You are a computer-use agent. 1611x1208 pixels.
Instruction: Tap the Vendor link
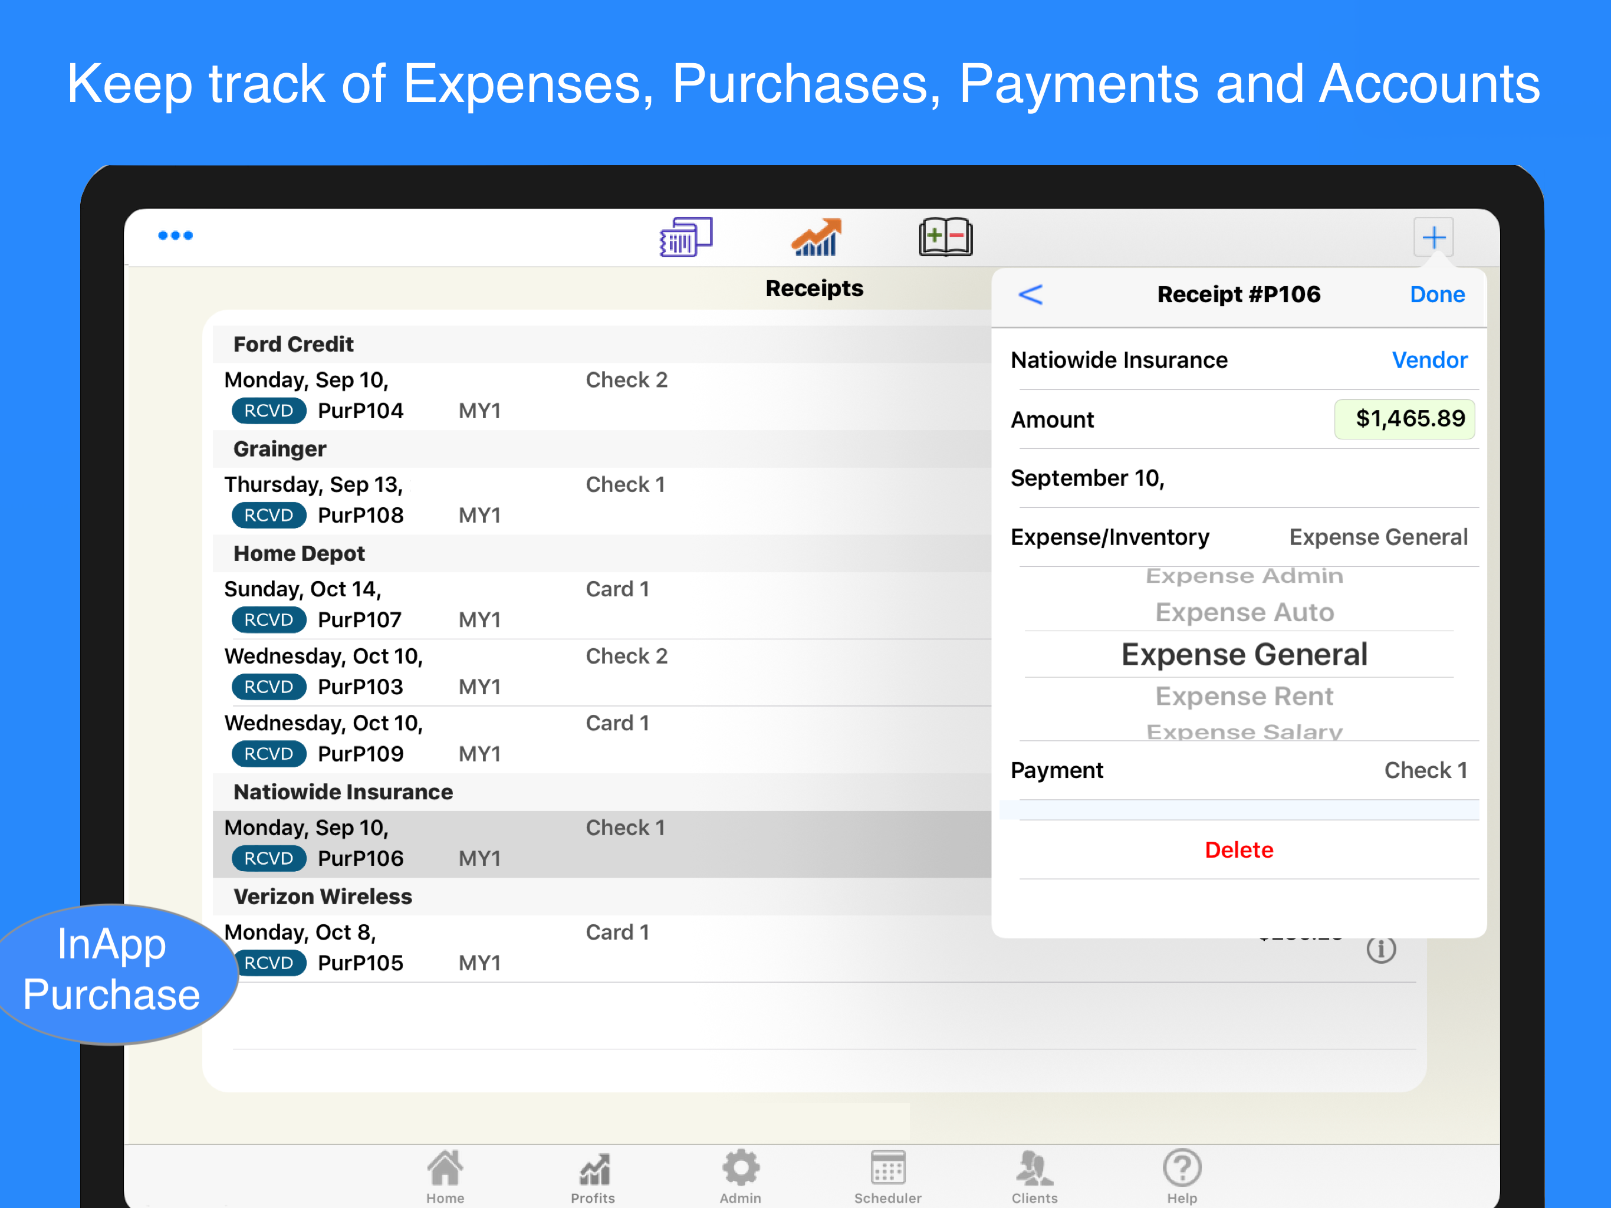pyautogui.click(x=1429, y=360)
